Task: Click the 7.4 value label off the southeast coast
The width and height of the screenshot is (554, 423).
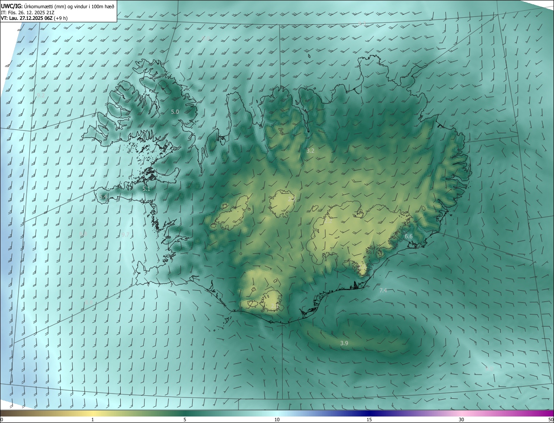Action: click(383, 290)
